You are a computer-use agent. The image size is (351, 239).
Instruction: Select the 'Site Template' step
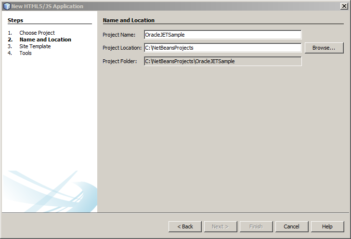35,46
